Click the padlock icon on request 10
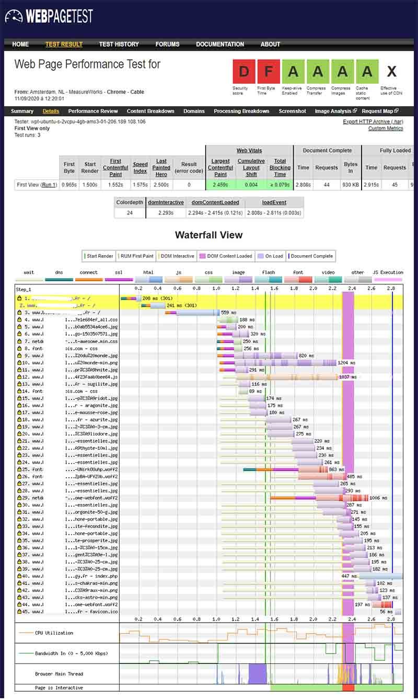This screenshot has height=699, width=418. (x=19, y=362)
